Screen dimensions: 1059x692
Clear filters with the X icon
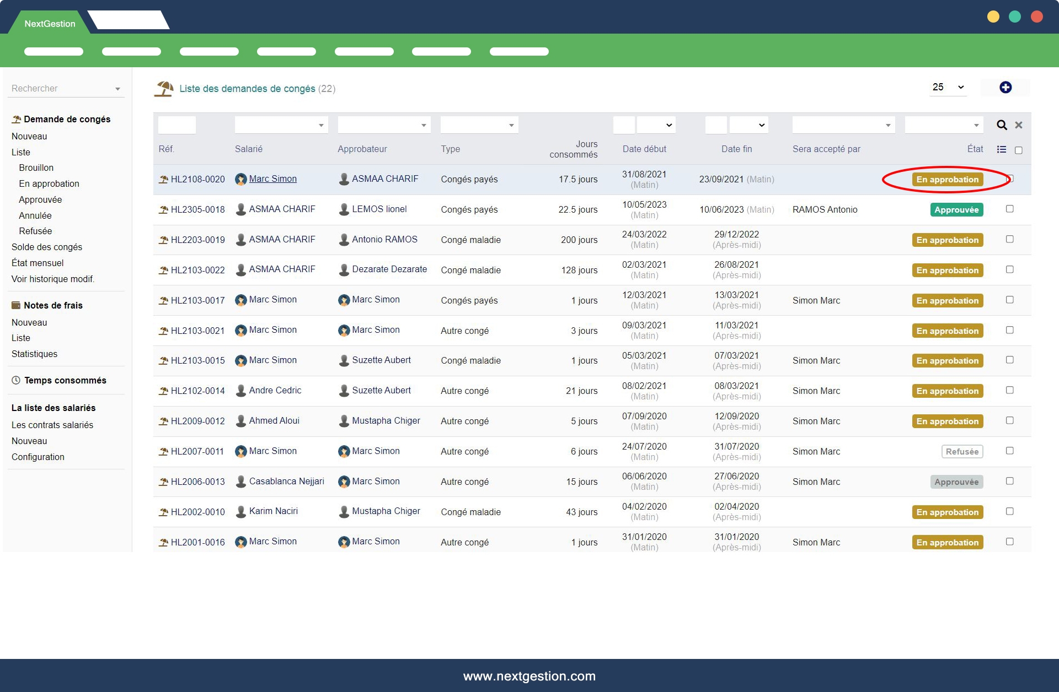click(1019, 125)
